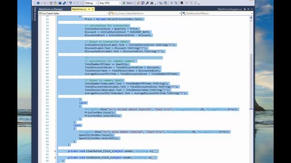Click 'PriceTextBox.Focus();' in the code
Image resolution: width=291 pixels, height=163 pixels.
click(100, 112)
